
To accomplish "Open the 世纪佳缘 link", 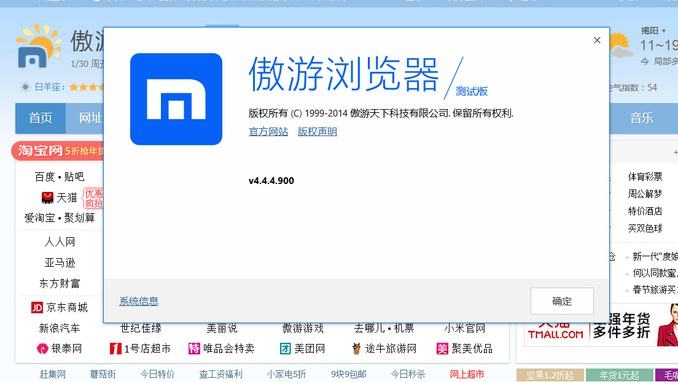I will coord(141,329).
